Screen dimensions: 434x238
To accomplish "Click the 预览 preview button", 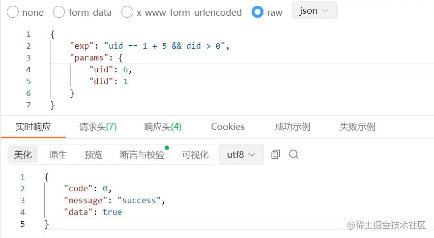I will click(x=93, y=155).
